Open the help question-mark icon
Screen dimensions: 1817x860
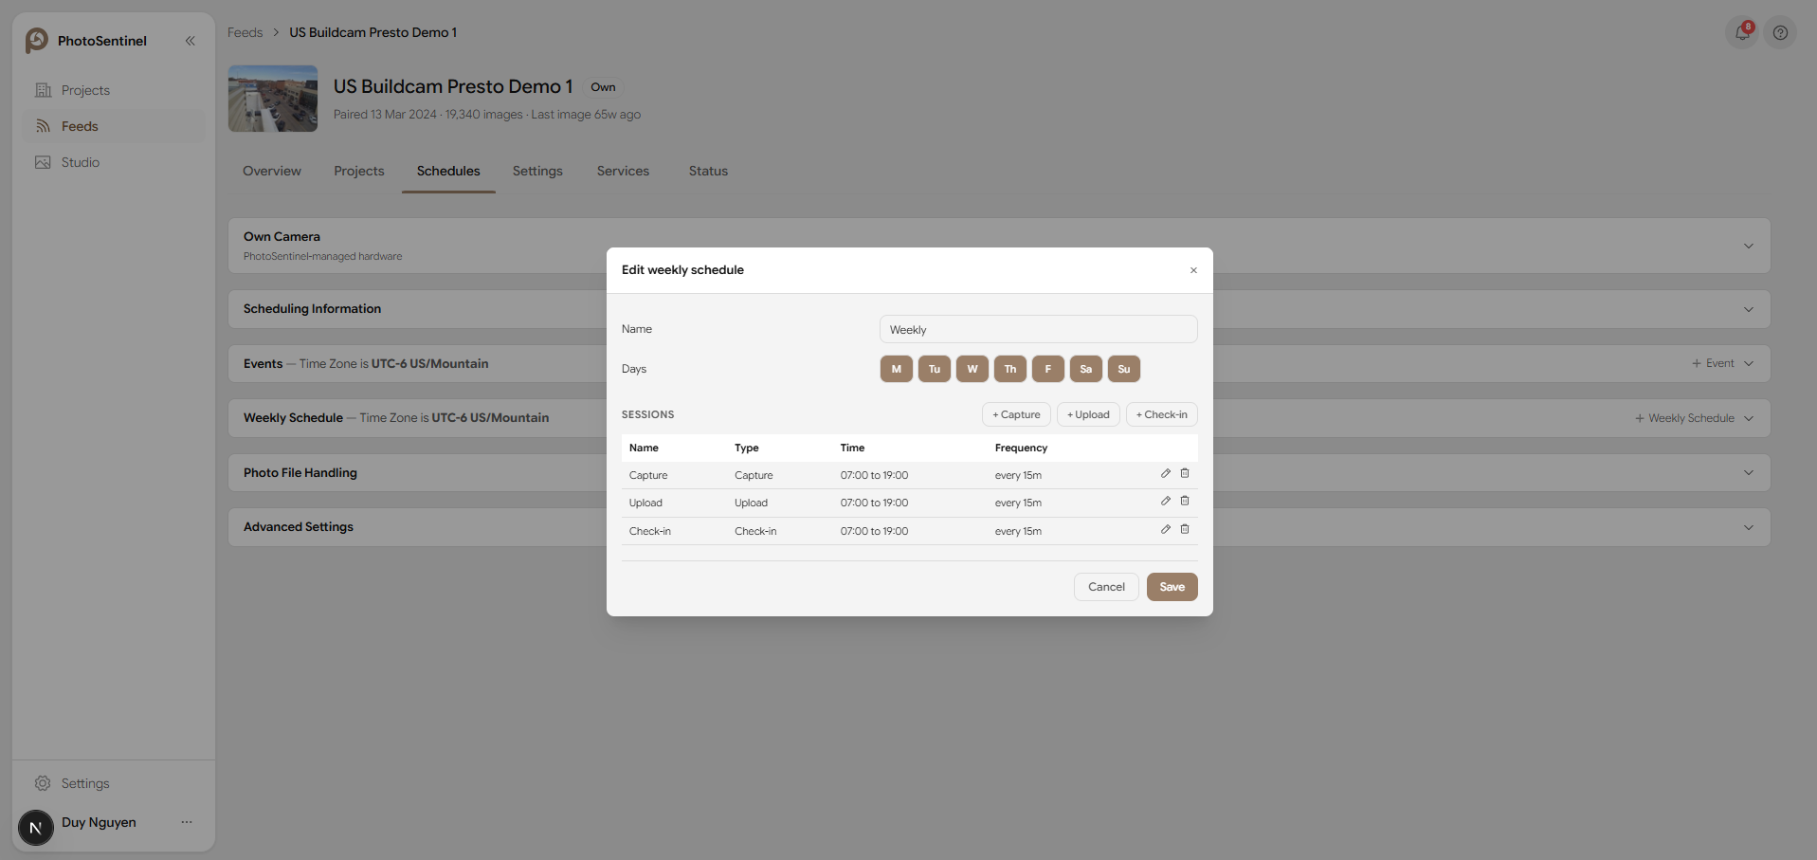tap(1781, 33)
